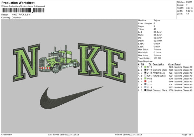The height and width of the screenshot is (137, 194).
Task: Click the 'Created By:' footer label
Action: click(x=7, y=134)
